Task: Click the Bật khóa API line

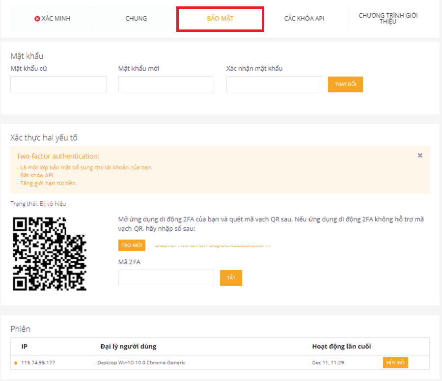Action: click(35, 175)
